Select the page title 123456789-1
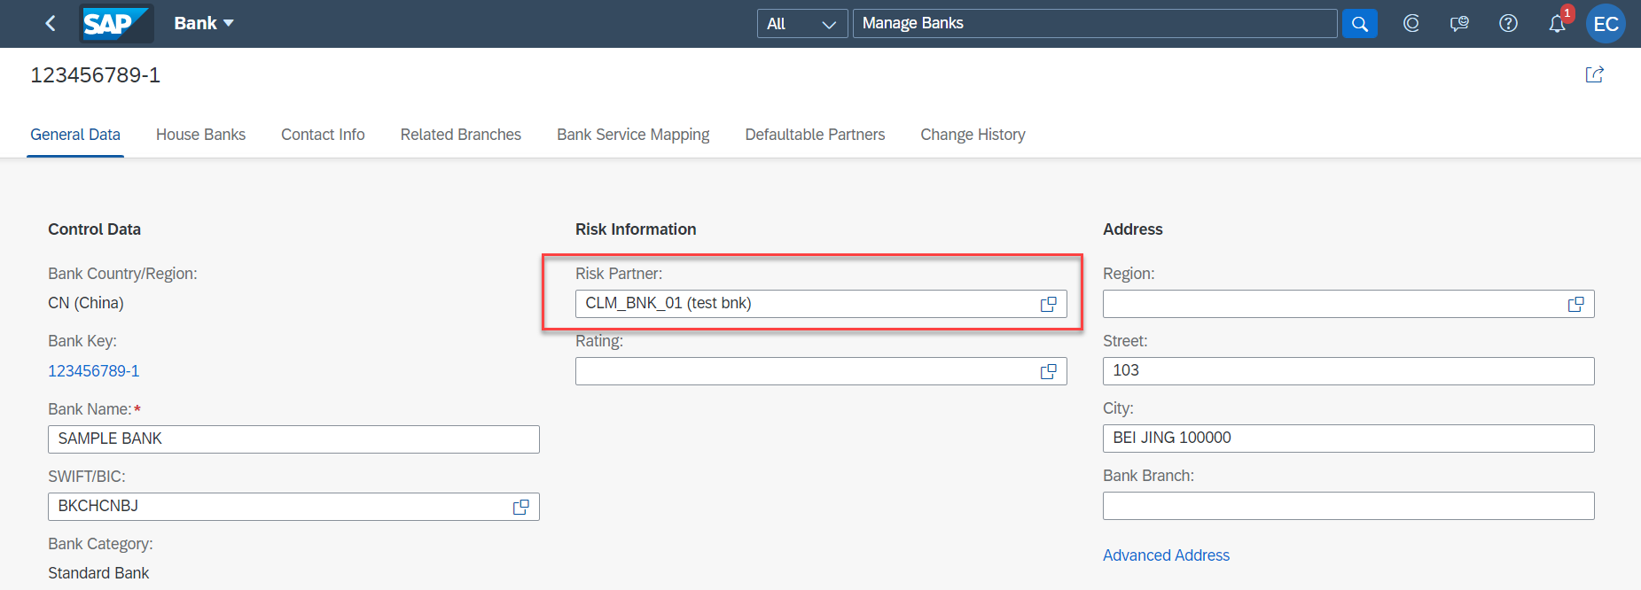 [x=96, y=75]
